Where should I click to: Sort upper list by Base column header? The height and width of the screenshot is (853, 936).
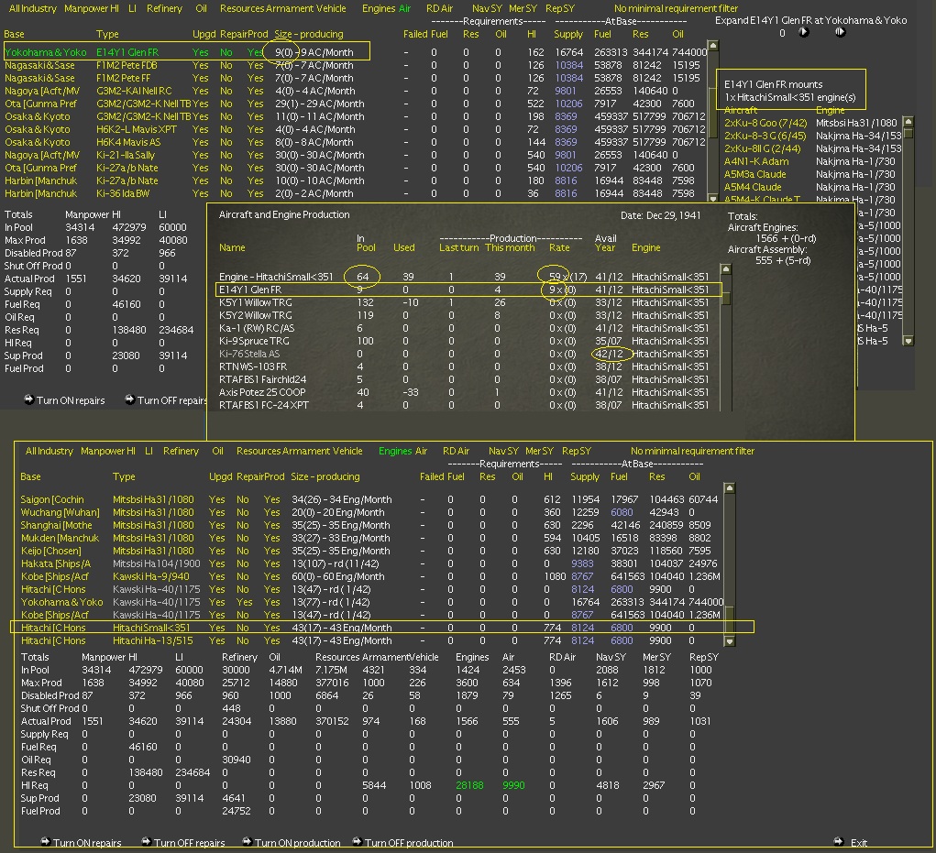15,34
